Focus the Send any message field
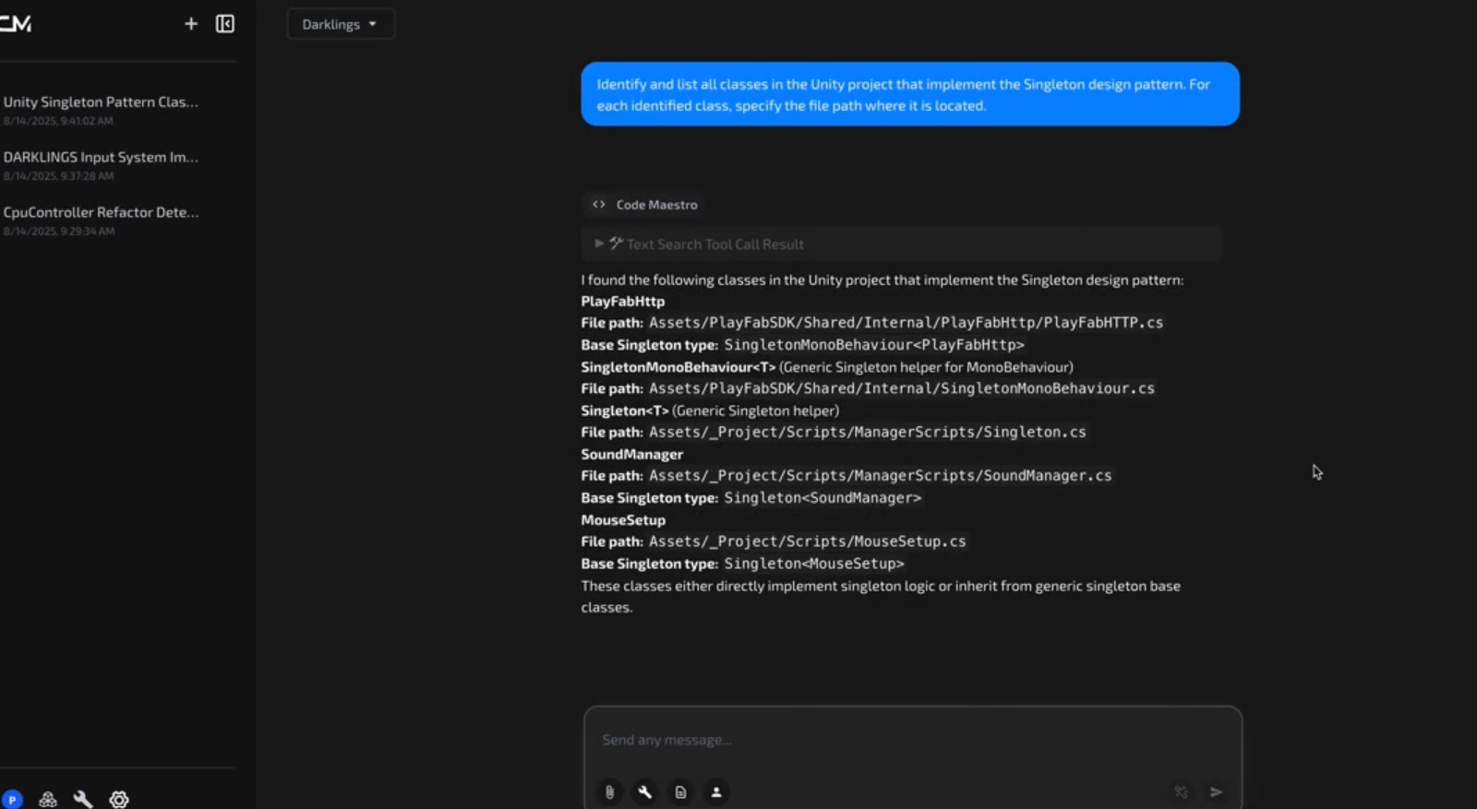 [912, 740]
